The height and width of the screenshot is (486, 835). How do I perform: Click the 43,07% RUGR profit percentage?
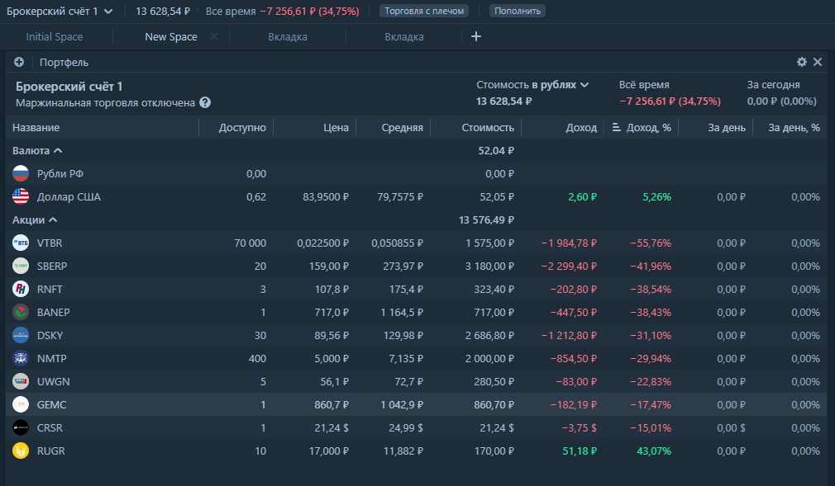[x=654, y=451]
